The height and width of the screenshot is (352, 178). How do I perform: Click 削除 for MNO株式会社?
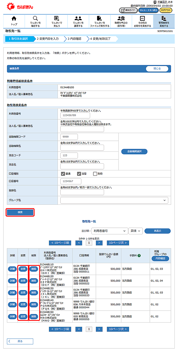34,316
